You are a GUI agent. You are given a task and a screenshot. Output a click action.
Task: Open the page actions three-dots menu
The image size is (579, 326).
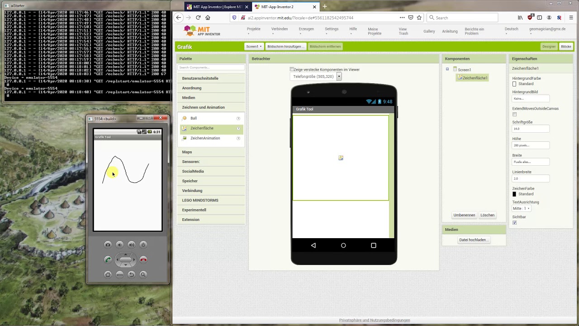click(402, 18)
